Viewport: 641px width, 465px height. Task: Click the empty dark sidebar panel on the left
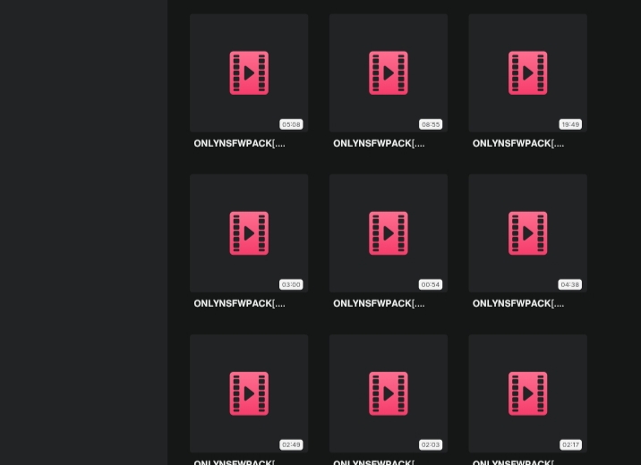tap(83, 232)
